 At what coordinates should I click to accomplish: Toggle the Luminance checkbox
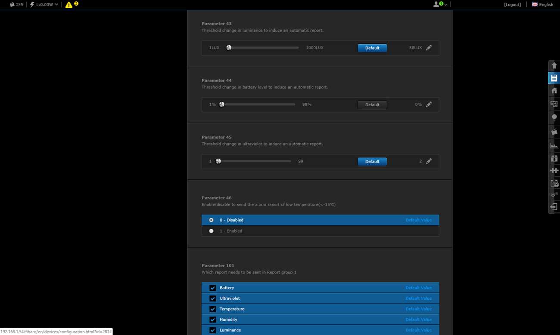212,330
